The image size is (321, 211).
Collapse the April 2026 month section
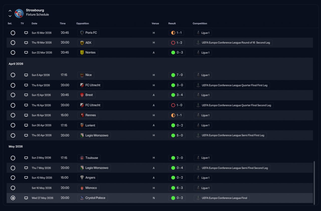(16, 64)
